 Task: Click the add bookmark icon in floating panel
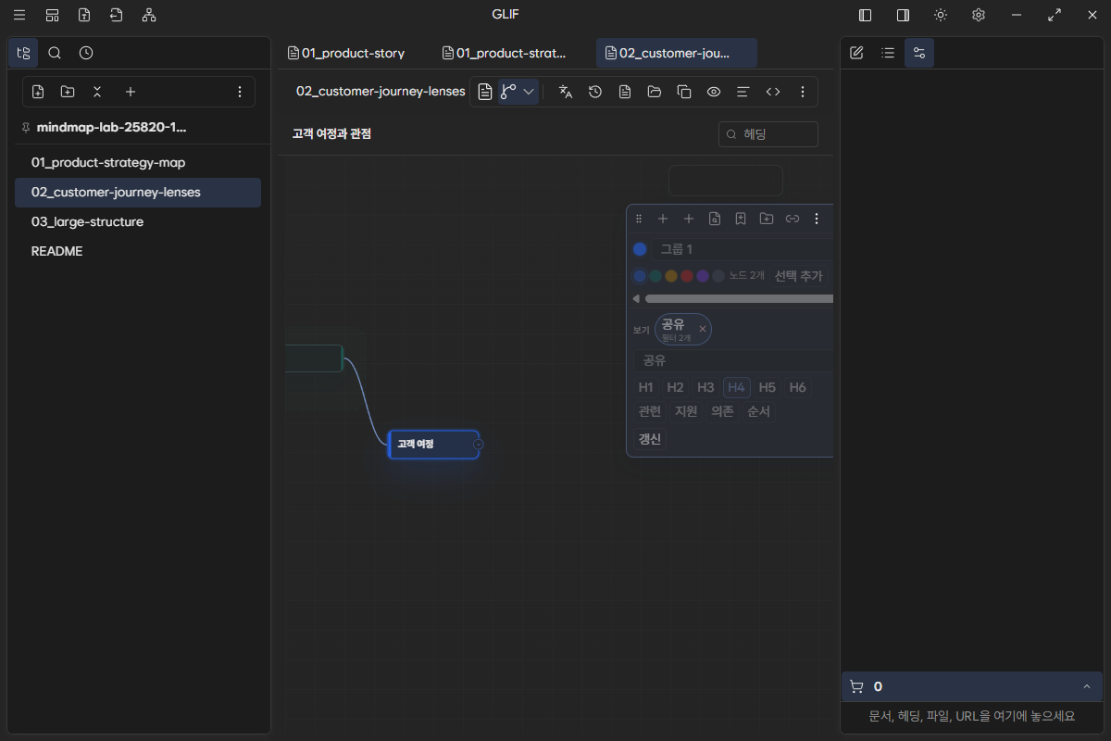click(x=741, y=219)
